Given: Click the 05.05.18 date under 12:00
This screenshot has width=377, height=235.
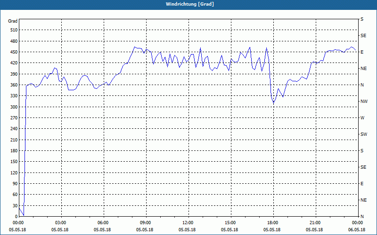Looking at the screenshot, I should [187, 230].
